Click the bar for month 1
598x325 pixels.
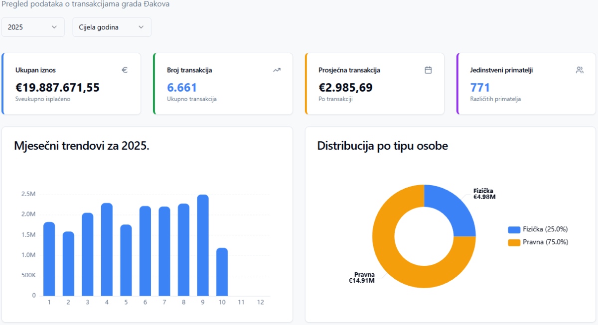[49, 259]
